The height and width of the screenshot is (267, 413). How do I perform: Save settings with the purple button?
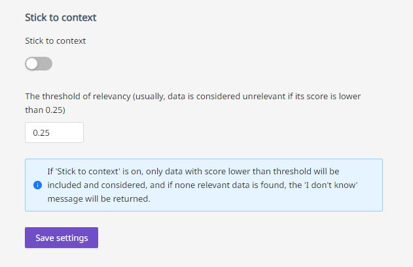[x=62, y=238]
